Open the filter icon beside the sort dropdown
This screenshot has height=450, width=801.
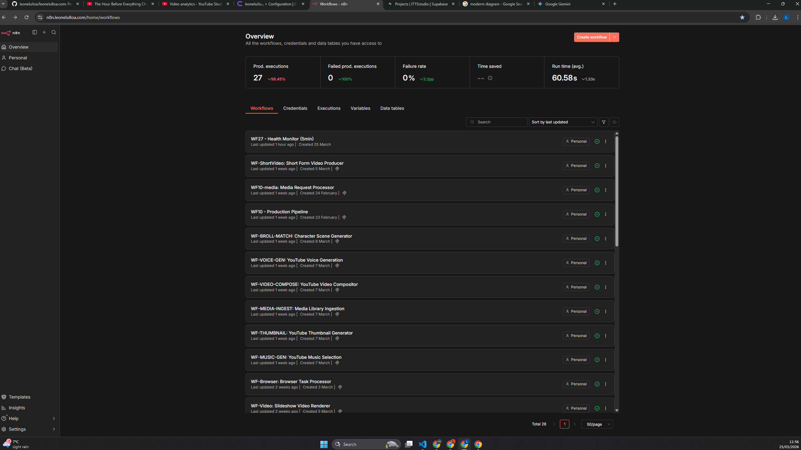coord(603,122)
